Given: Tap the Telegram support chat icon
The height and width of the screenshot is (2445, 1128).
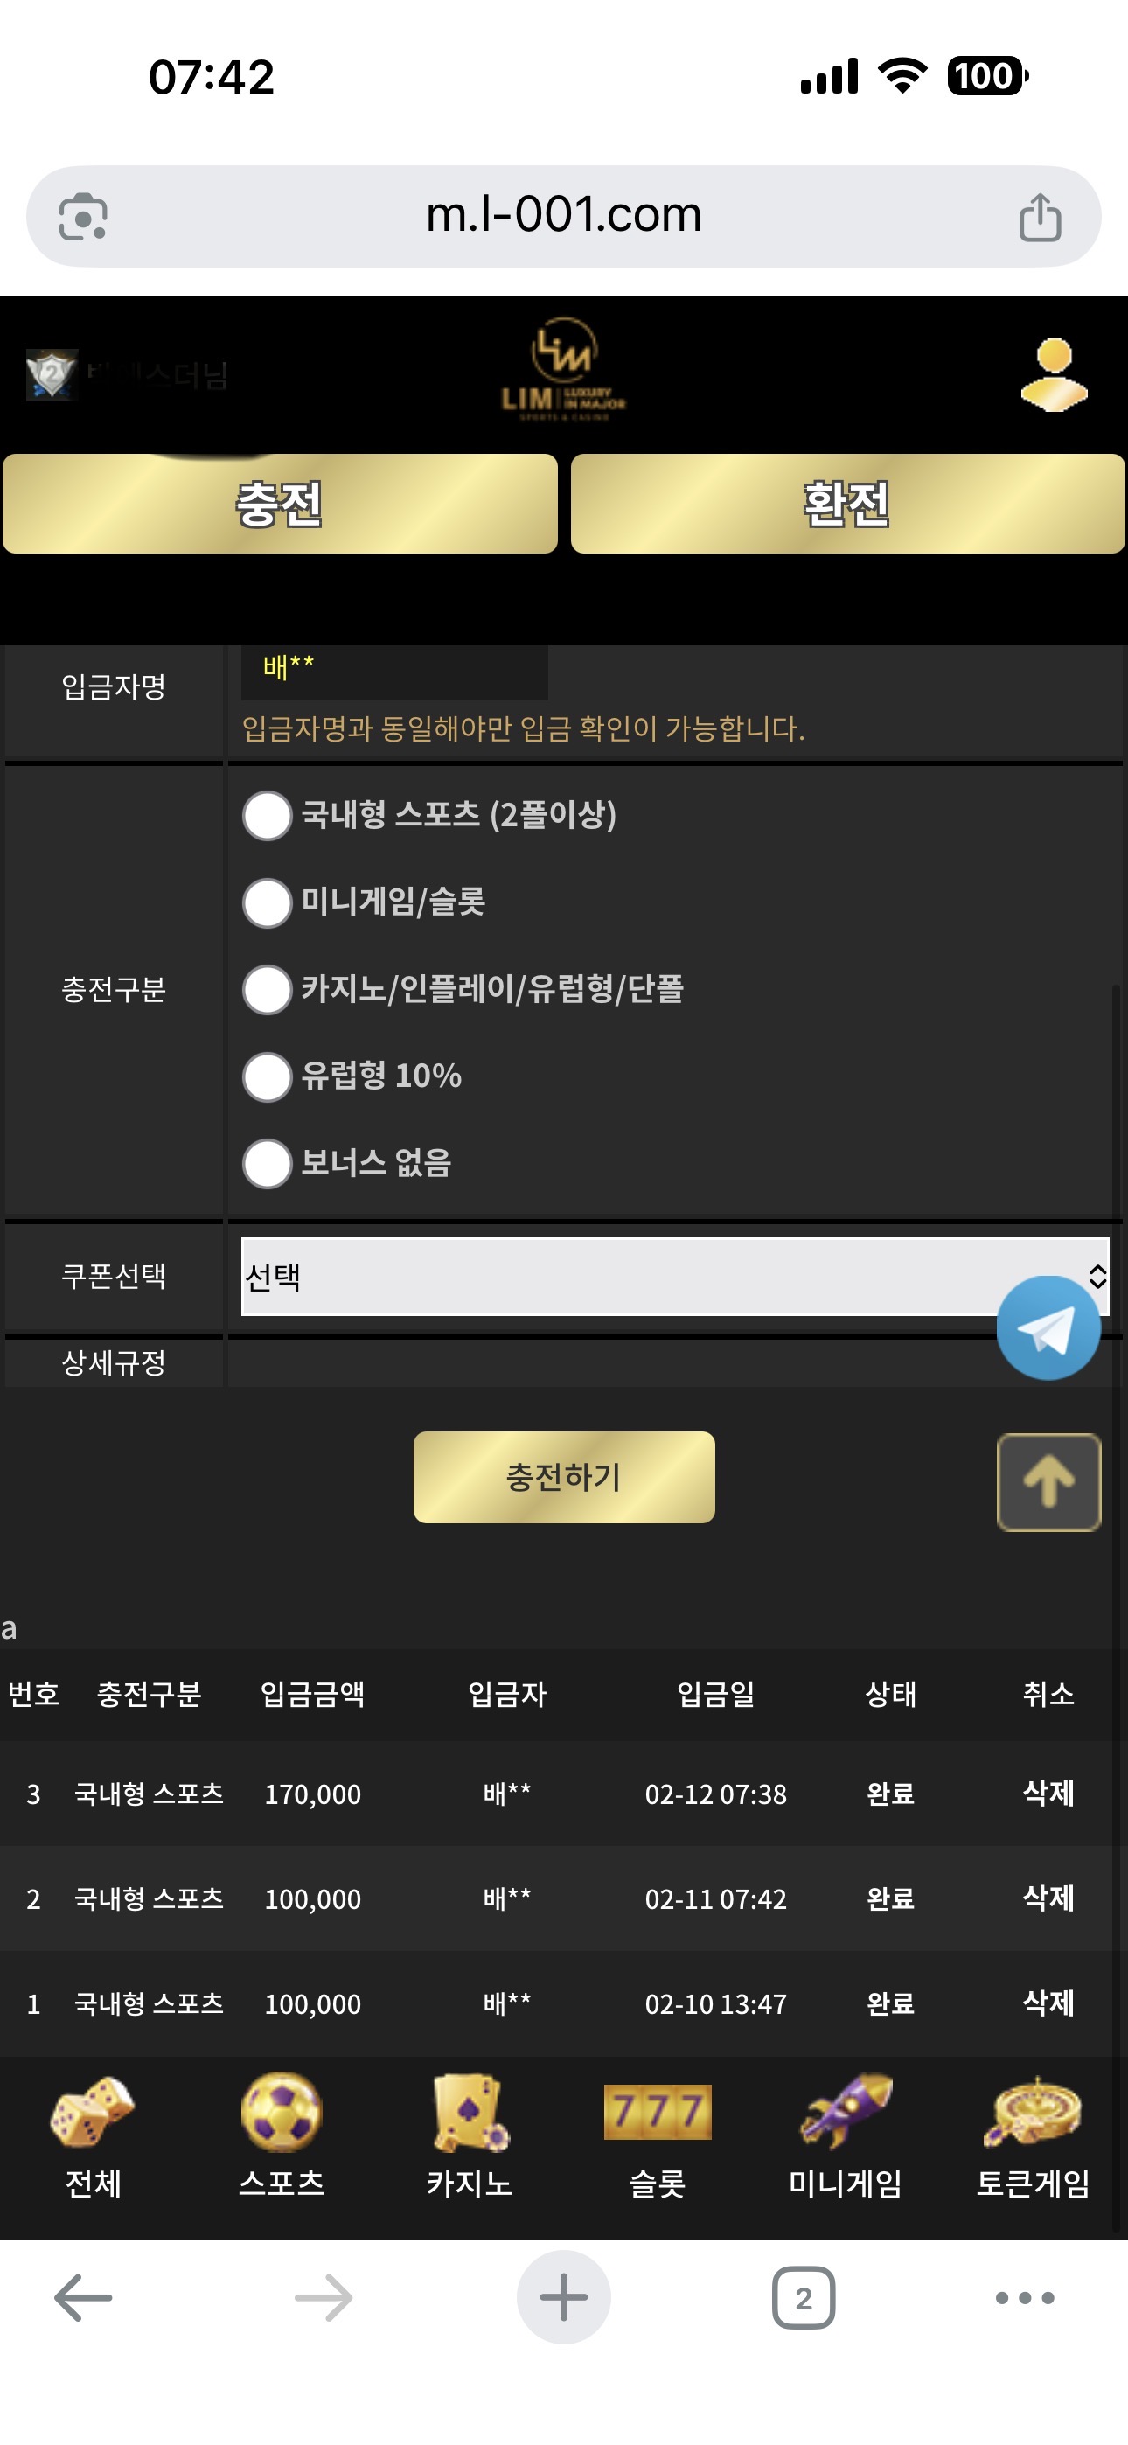Looking at the screenshot, I should pyautogui.click(x=1048, y=1327).
